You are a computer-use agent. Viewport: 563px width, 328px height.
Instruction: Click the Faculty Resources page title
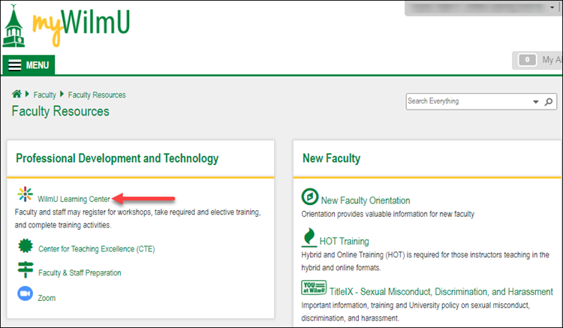[60, 111]
